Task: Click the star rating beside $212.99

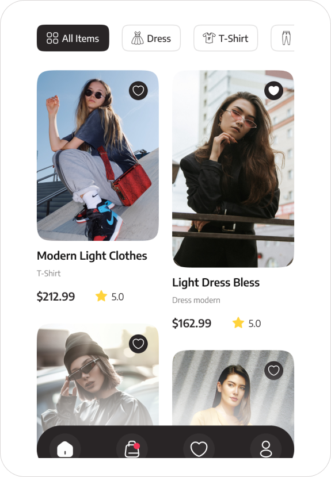Action: pyautogui.click(x=109, y=297)
